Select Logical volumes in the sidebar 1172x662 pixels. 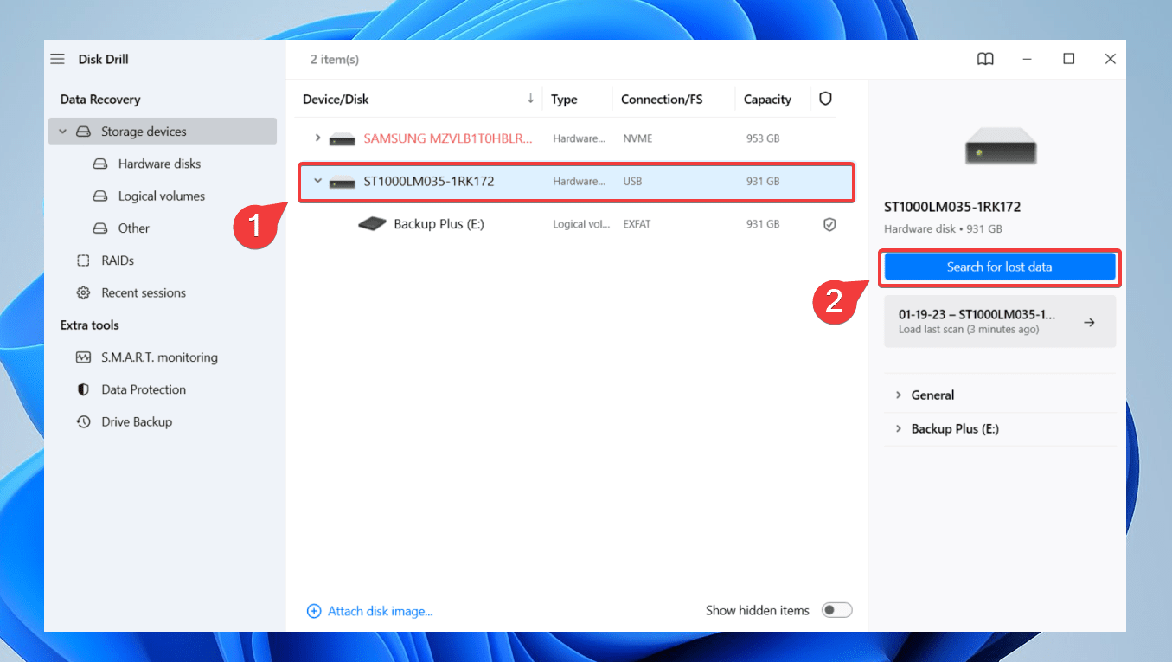click(162, 196)
